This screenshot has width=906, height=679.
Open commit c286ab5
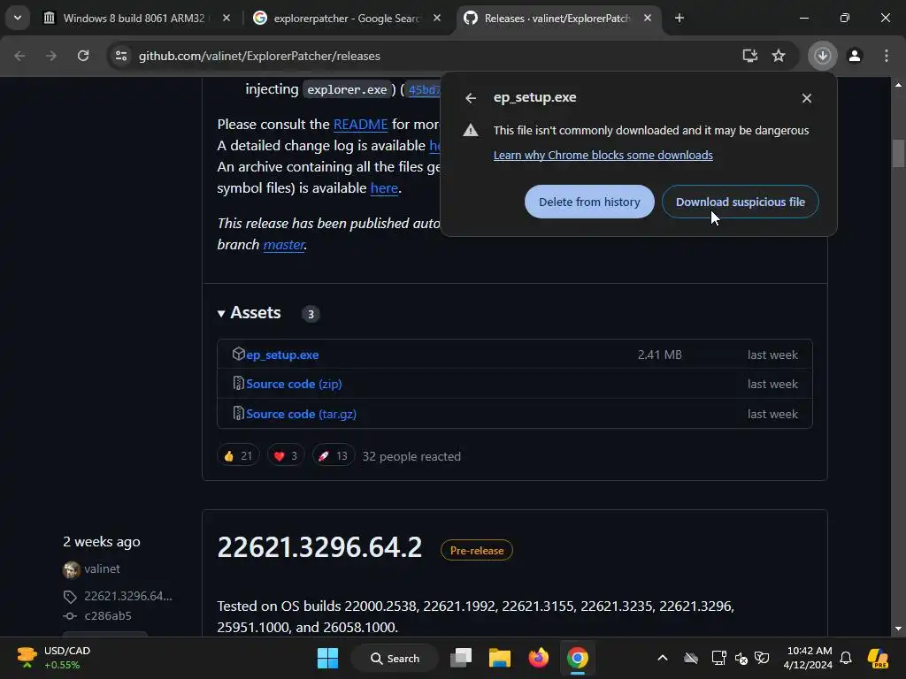[x=108, y=615]
